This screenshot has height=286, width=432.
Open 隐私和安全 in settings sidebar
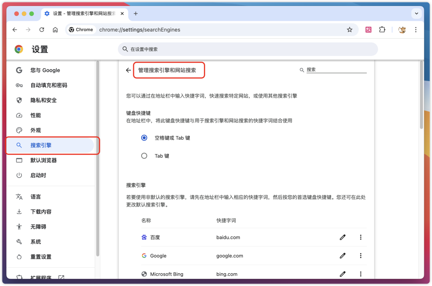click(44, 100)
